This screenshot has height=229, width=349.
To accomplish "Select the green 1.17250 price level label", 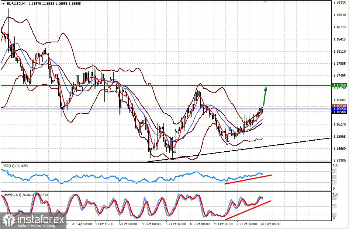I will tap(339, 85).
